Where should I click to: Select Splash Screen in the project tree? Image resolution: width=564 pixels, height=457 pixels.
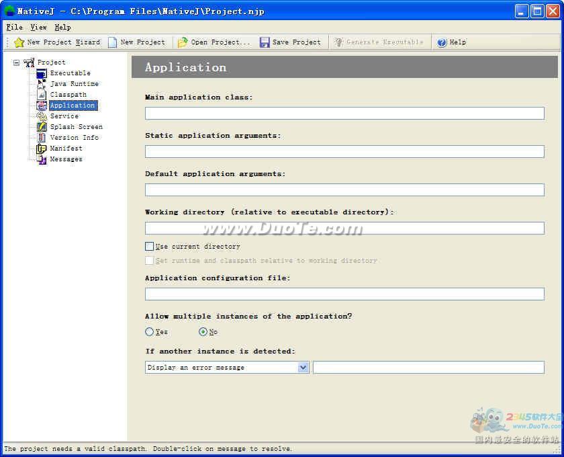(77, 127)
